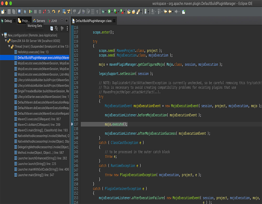Resume the suspended thread
This screenshot has width=262, height=204.
click(31, 12)
